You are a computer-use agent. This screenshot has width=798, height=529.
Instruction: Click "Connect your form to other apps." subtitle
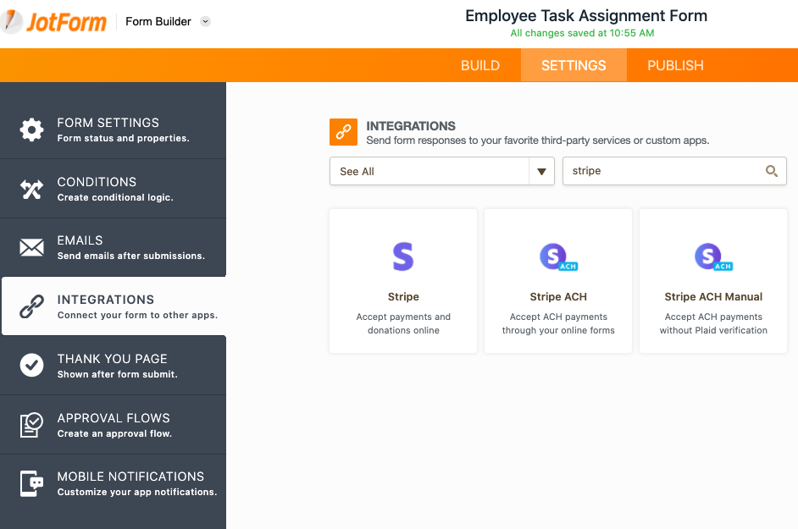[137, 315]
